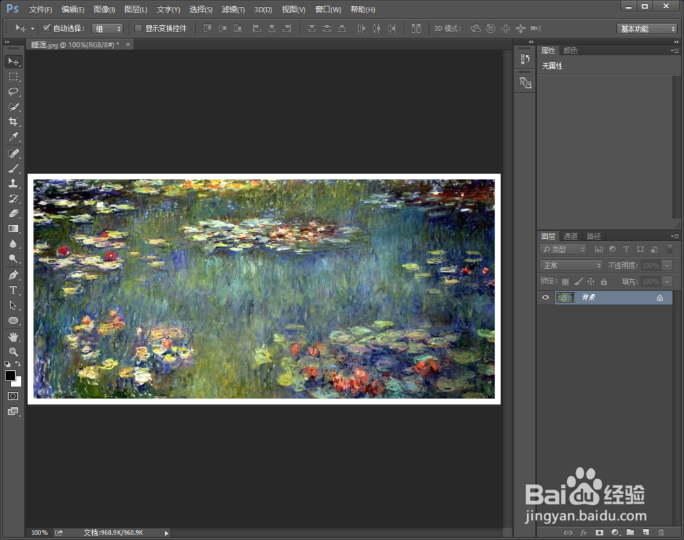
Task: Open the 正常 blend mode dropdown
Action: tap(571, 266)
